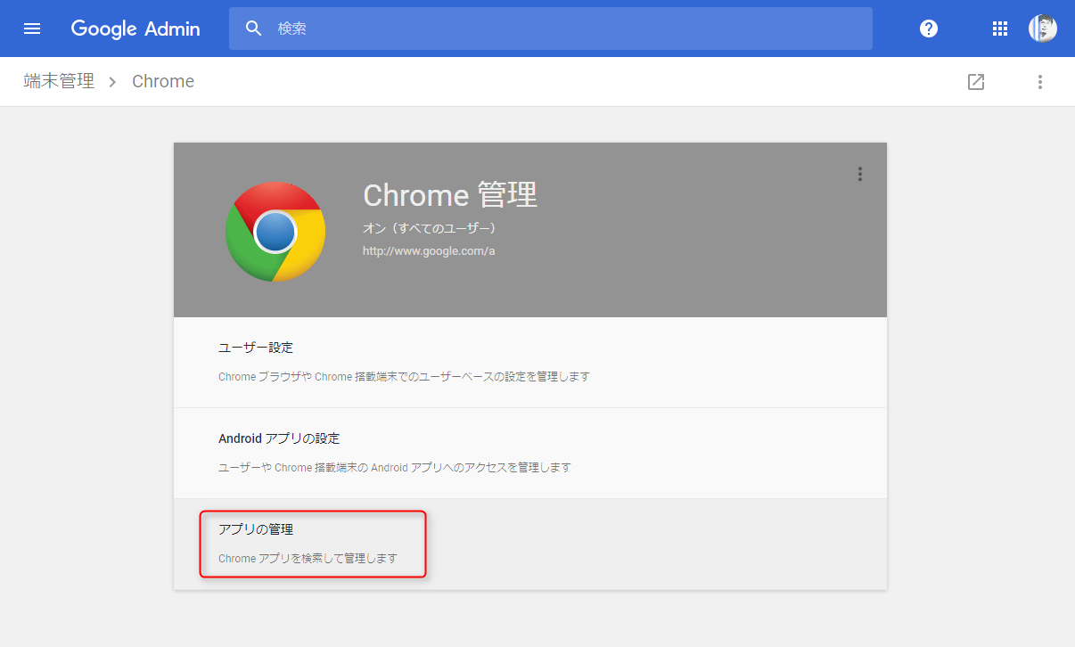Viewport: 1075px width, 647px height.
Task: Open アプリの管理 section
Action: [530, 544]
